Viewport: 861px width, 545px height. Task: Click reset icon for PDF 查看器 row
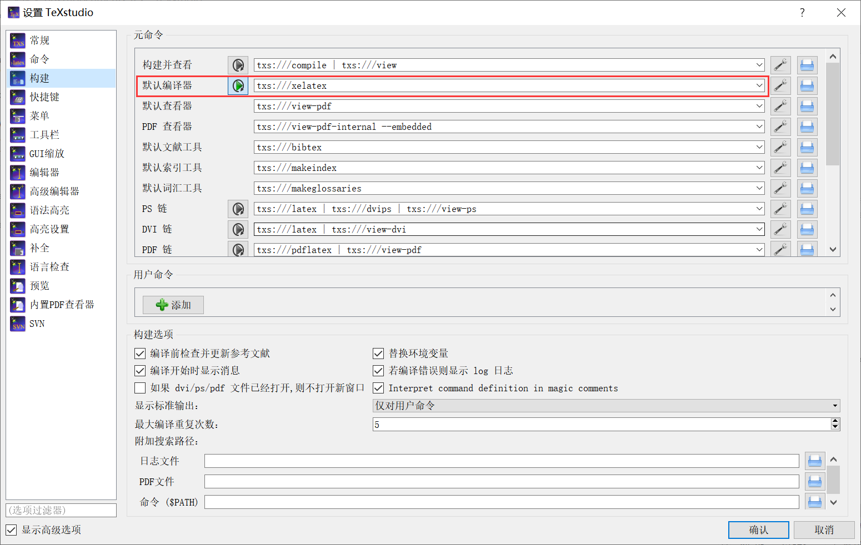click(x=807, y=127)
